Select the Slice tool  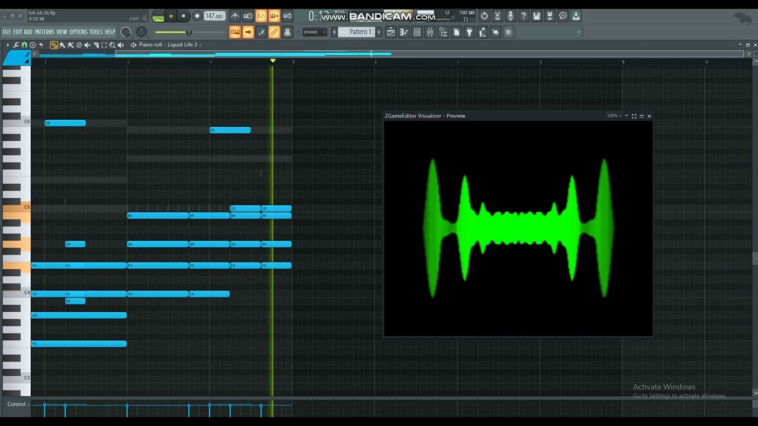point(96,45)
